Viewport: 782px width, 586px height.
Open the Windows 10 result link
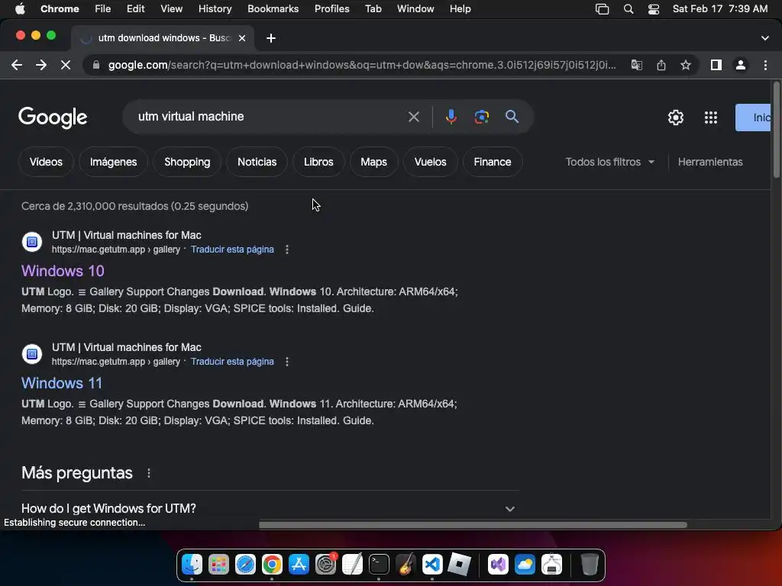pyautogui.click(x=63, y=271)
